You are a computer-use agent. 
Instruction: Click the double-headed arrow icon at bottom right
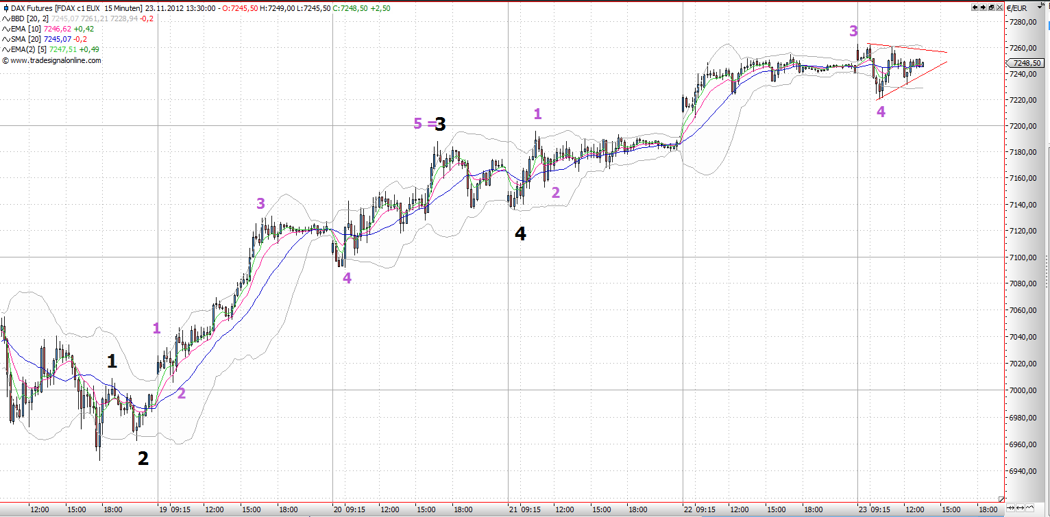point(1020,508)
